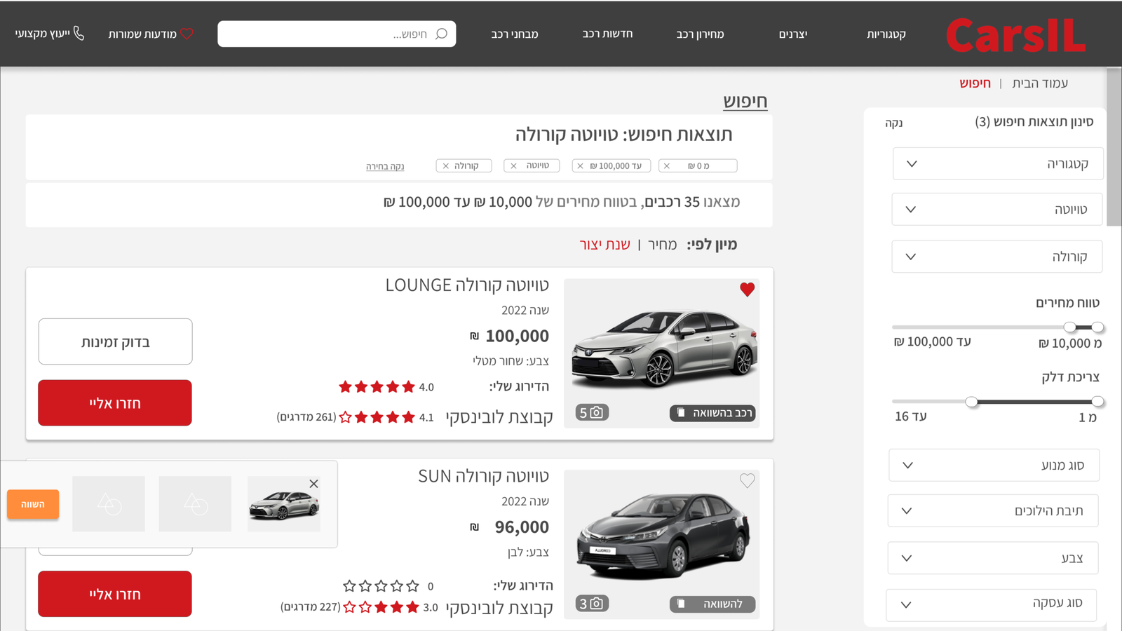
Task: Open קבוצת לובינסקי dealer on LOUNGE listing
Action: point(499,417)
